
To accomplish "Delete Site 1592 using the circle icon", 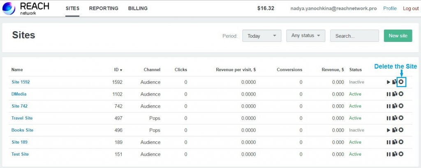I will point(401,82).
